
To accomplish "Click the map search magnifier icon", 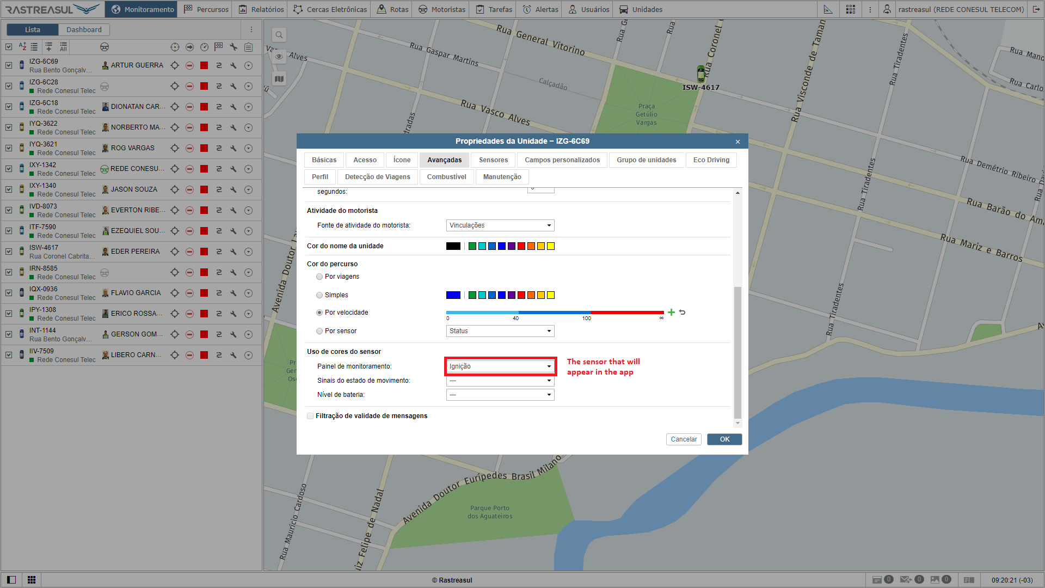I will [x=279, y=35].
